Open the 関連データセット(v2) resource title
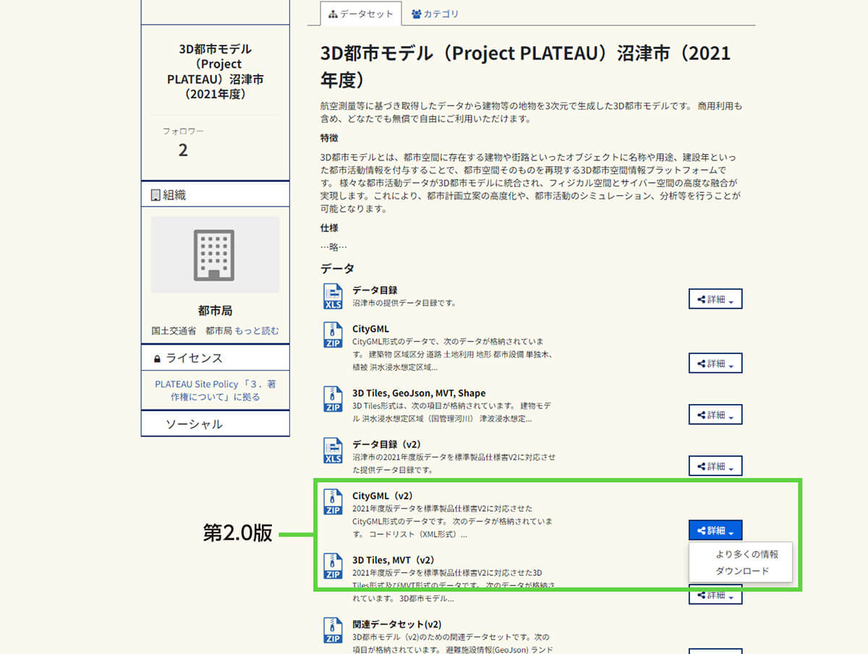The width and height of the screenshot is (868, 654). 396,624
